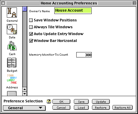Click the window collapse box in title bar
Viewport: 138px width, 114px height.
[134, 3]
